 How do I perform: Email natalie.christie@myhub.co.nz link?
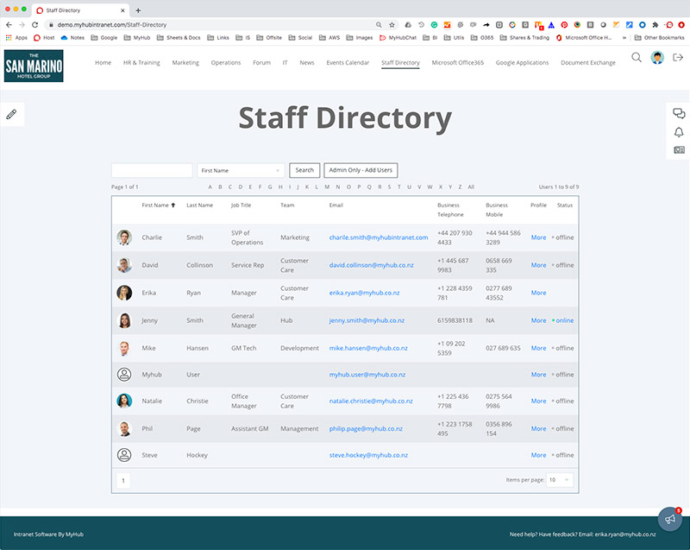click(x=371, y=401)
